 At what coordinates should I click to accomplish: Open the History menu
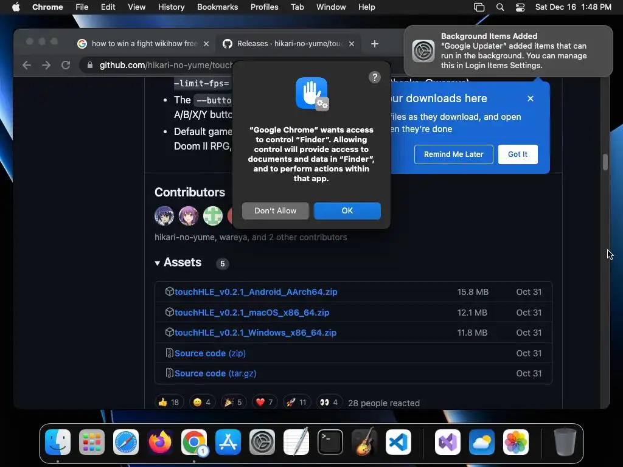click(x=171, y=7)
